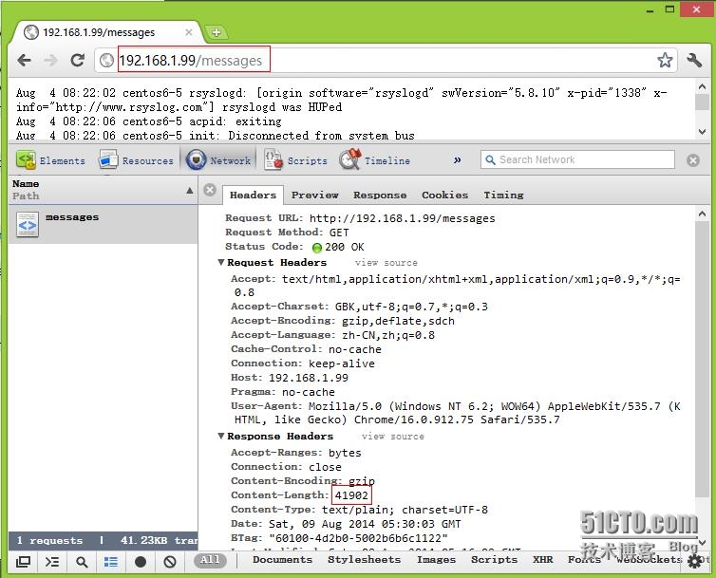Click the Request URL value text

point(403,218)
